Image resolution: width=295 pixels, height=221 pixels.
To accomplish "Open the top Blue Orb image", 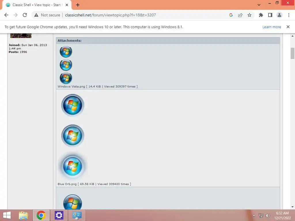I will pyautogui.click(x=73, y=105).
